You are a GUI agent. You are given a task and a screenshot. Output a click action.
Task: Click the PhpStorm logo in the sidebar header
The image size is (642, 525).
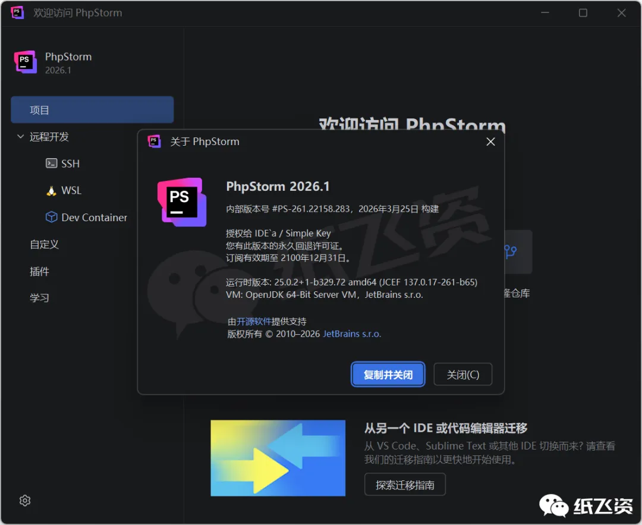pyautogui.click(x=26, y=62)
